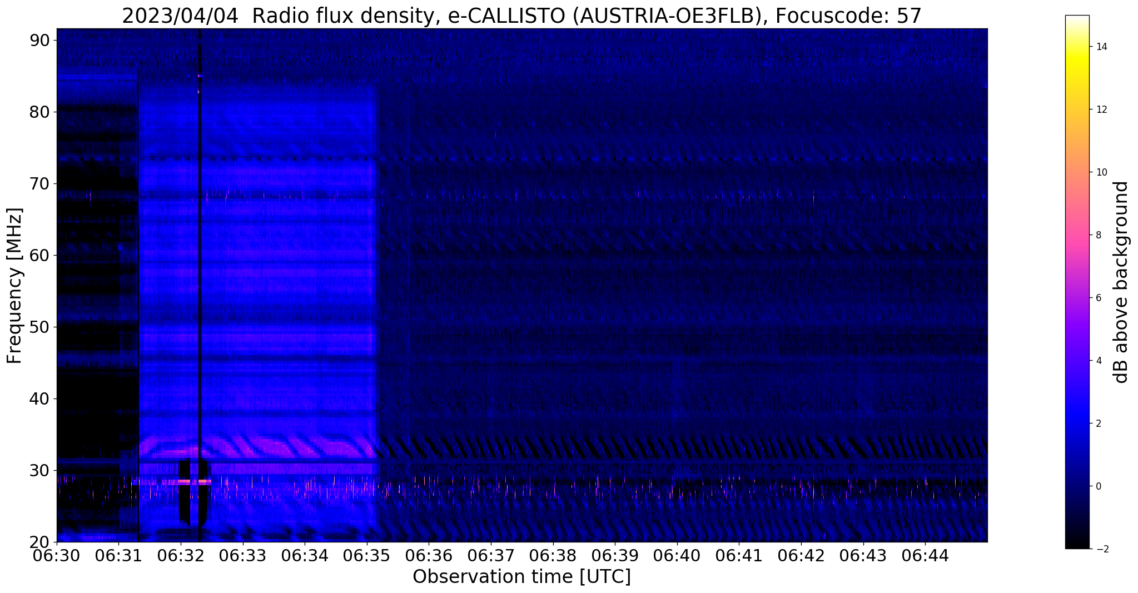This screenshot has width=1138, height=593.
Task: Click the 06:35 tick label on time axis
Action: click(x=367, y=556)
